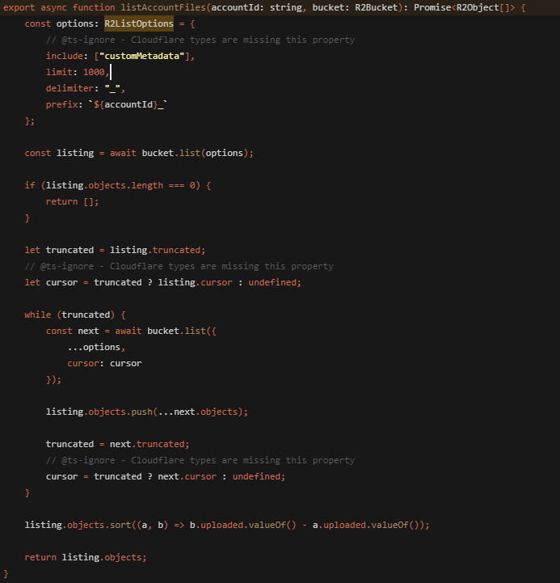Viewport: 560px width, 583px height.
Task: Click the let cursor declaration line
Action: (x=162, y=282)
